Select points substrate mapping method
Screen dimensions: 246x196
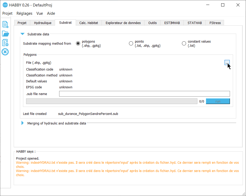[131, 43]
